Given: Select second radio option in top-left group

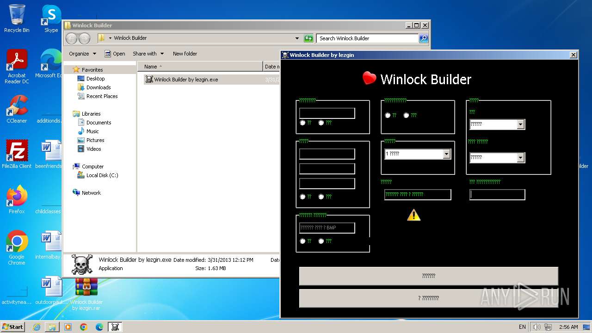Looking at the screenshot, I should click(x=321, y=123).
